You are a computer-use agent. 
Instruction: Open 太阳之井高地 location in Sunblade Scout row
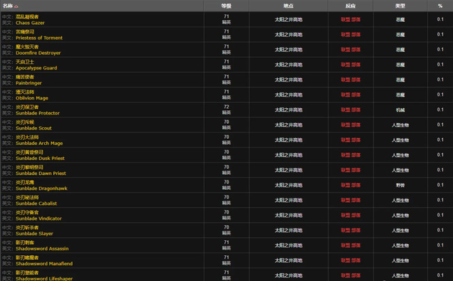tap(288, 125)
